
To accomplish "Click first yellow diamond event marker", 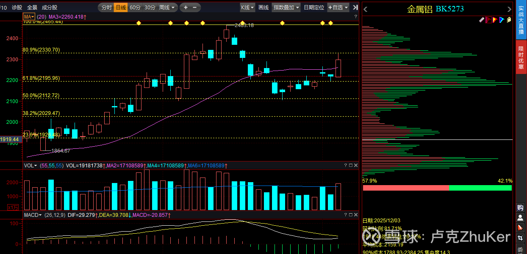I will 139,23.
